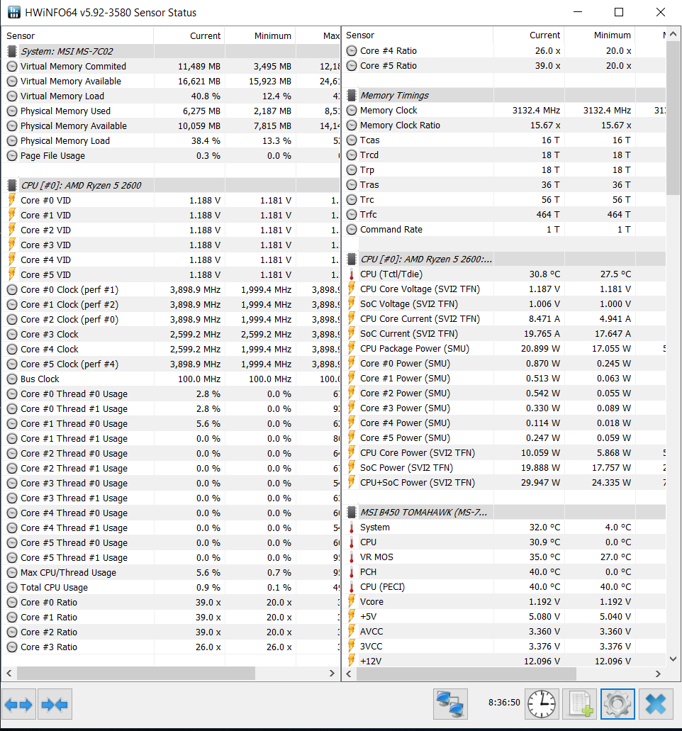
Task: Click the expand panels arrows button
Action: 18,704
